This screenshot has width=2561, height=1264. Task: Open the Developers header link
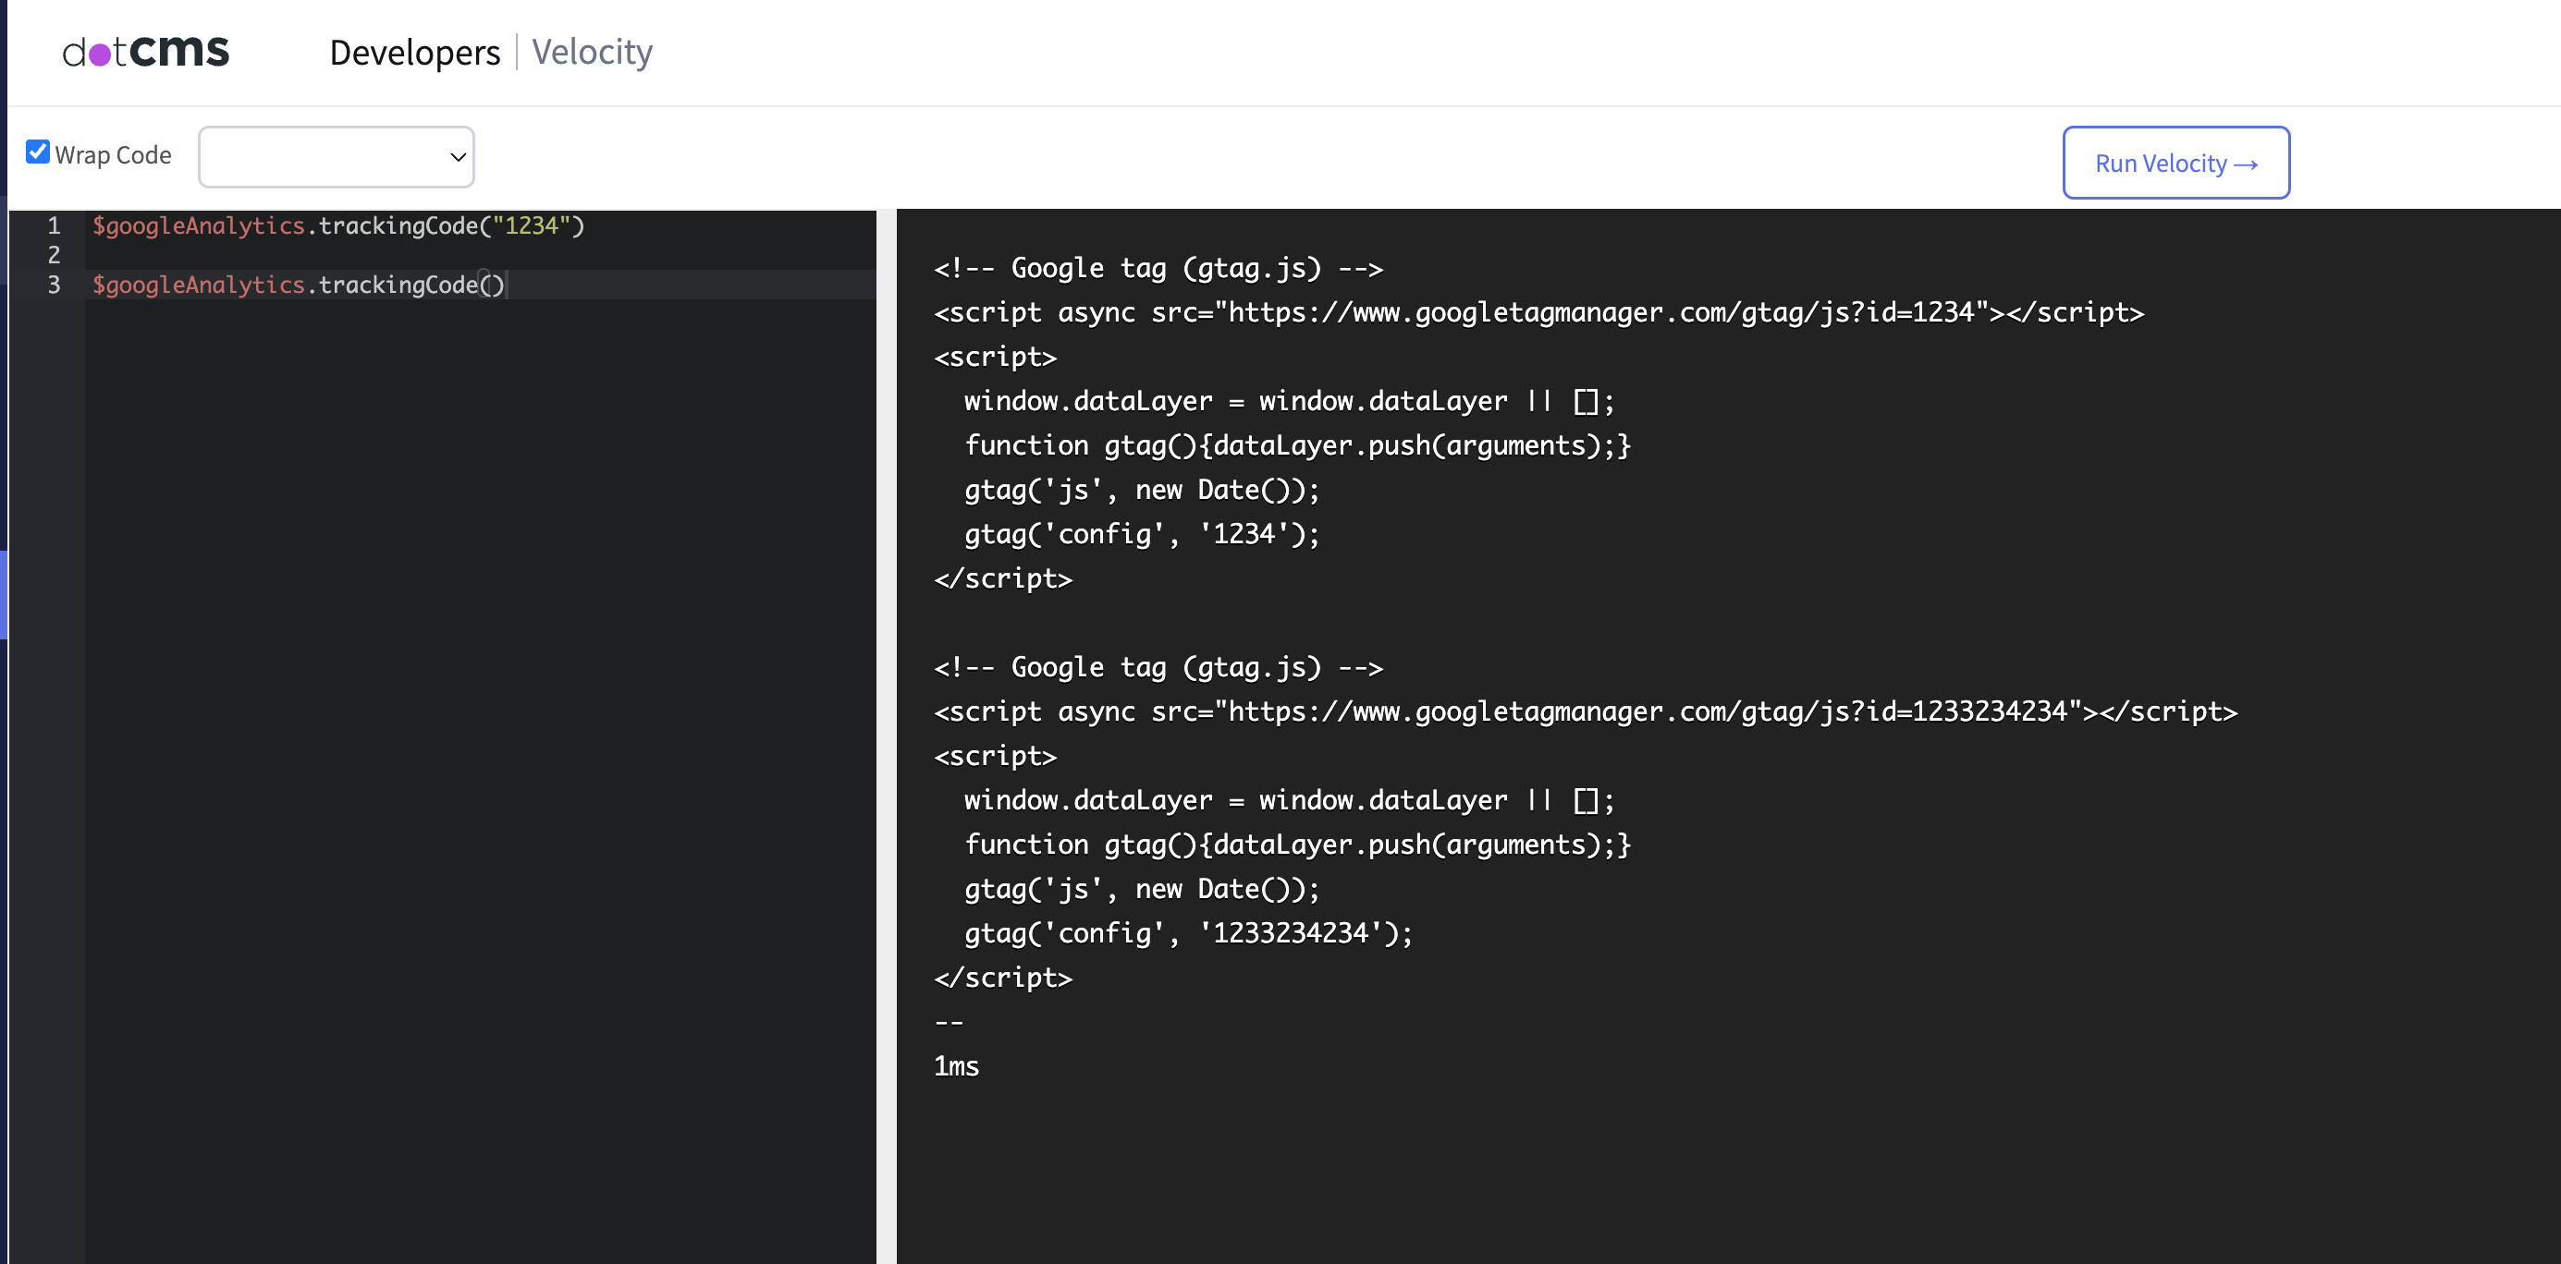tap(414, 53)
